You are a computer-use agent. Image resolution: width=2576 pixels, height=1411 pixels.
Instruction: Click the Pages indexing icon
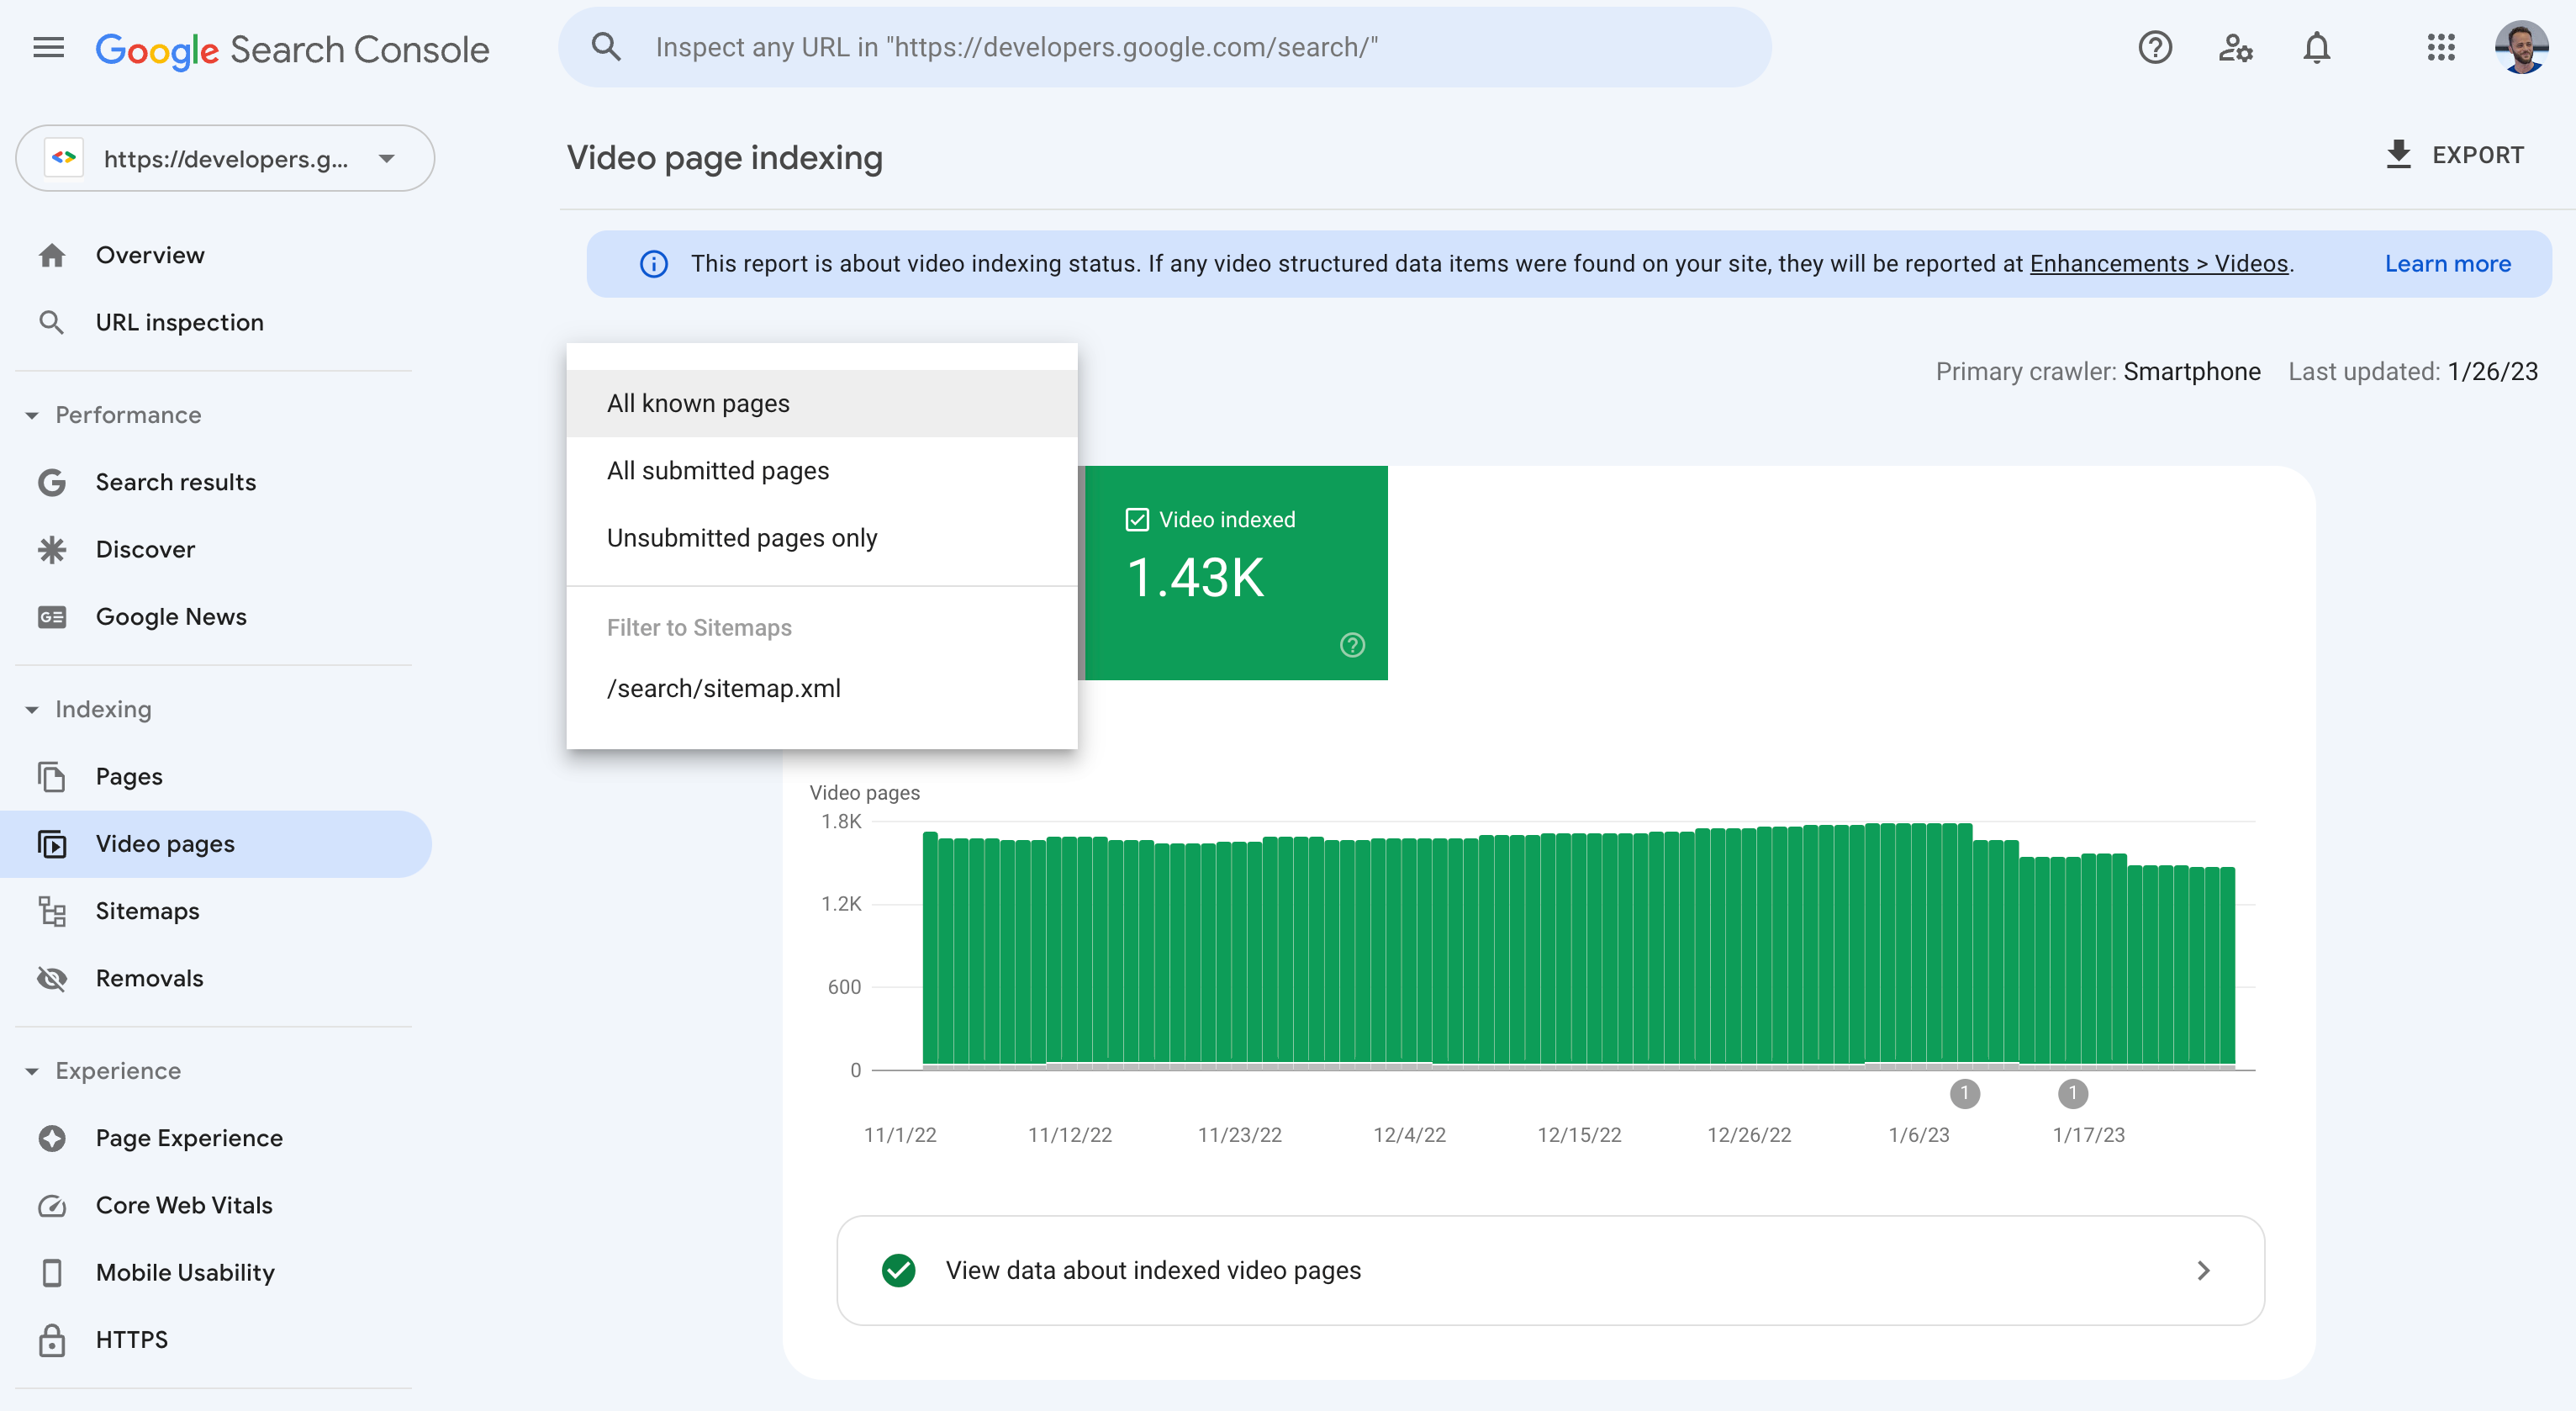point(50,777)
